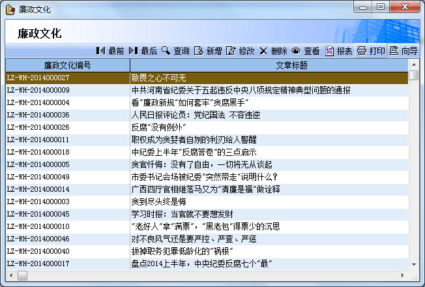
Task: Jump to last record with 最后 button
Action: (x=143, y=51)
